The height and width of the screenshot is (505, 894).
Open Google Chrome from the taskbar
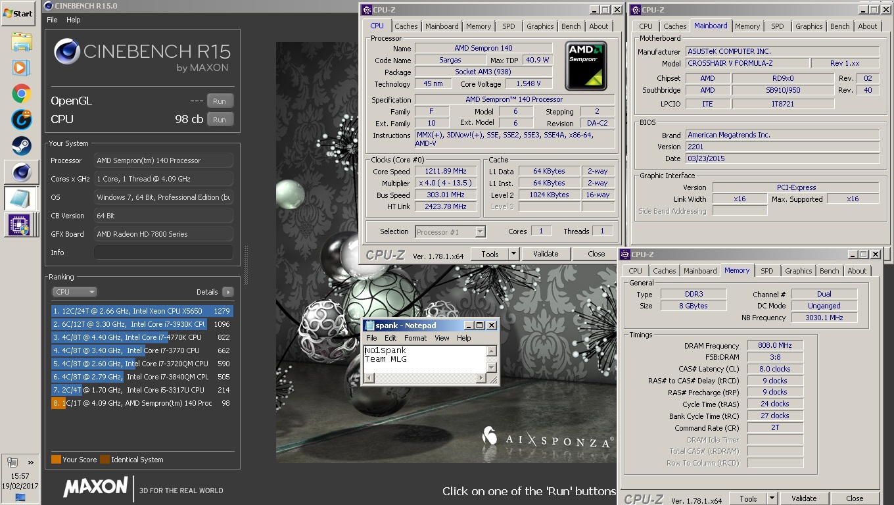tap(21, 94)
